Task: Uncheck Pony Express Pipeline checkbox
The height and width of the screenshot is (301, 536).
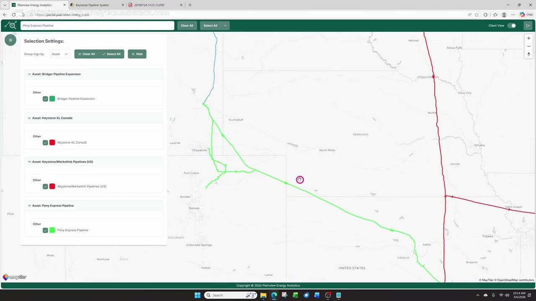Action: click(45, 230)
